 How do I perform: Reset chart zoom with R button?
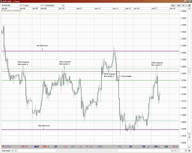190,151
